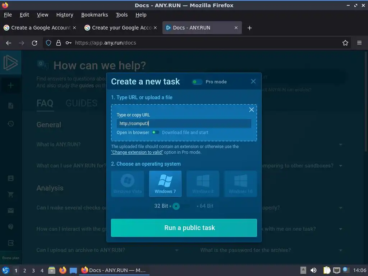
Task: Click the question mark help sidebar icon
Action: [x=10, y=227]
